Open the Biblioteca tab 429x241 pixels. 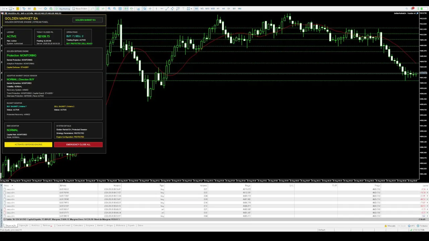click(x=120, y=225)
